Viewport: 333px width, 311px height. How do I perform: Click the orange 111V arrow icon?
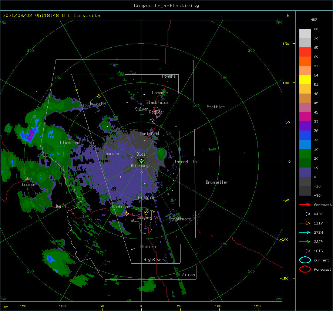click(x=305, y=223)
